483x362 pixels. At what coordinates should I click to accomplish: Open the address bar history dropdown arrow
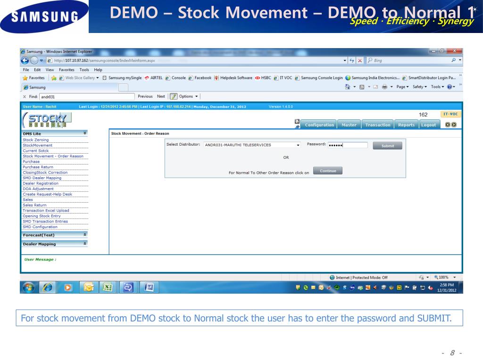point(345,61)
